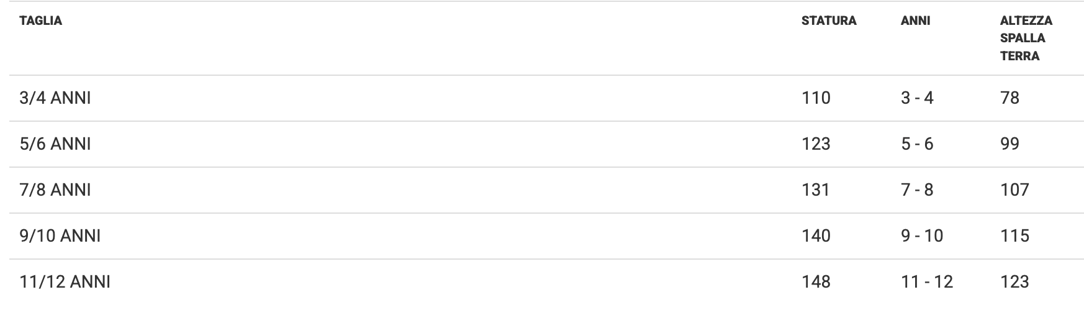Select stature value 140
1084x333 pixels.
816,236
